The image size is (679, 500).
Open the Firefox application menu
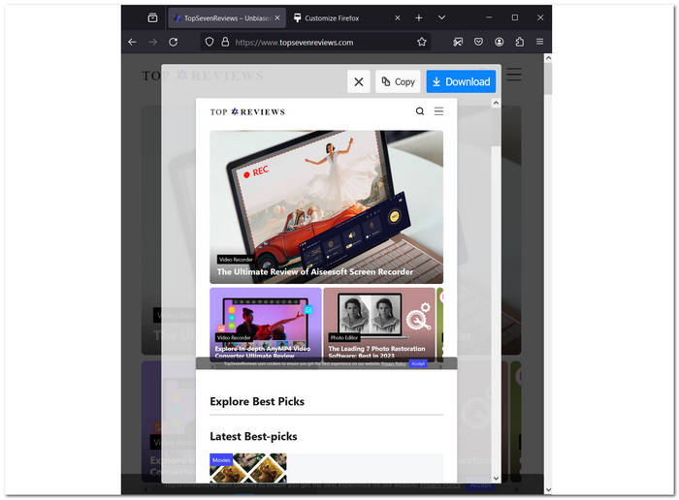click(x=539, y=42)
